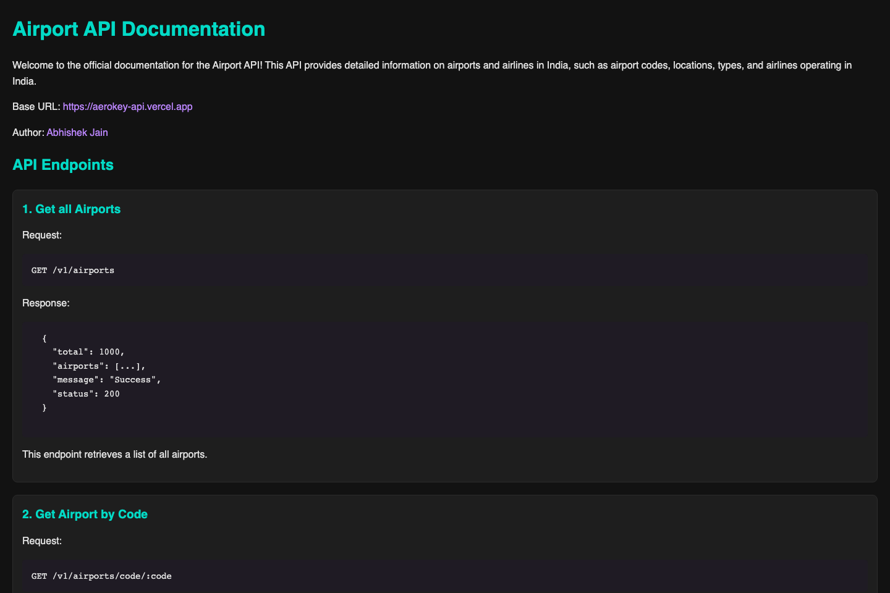Click the 'Author:' label text

pos(28,133)
